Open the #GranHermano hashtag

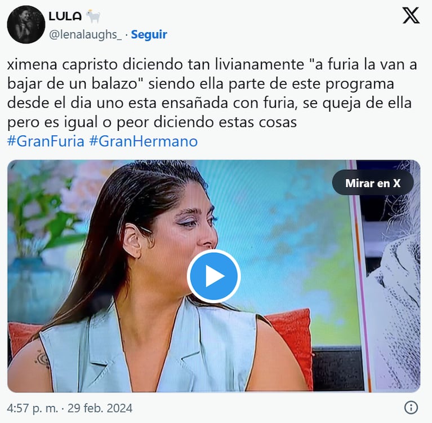(144, 141)
